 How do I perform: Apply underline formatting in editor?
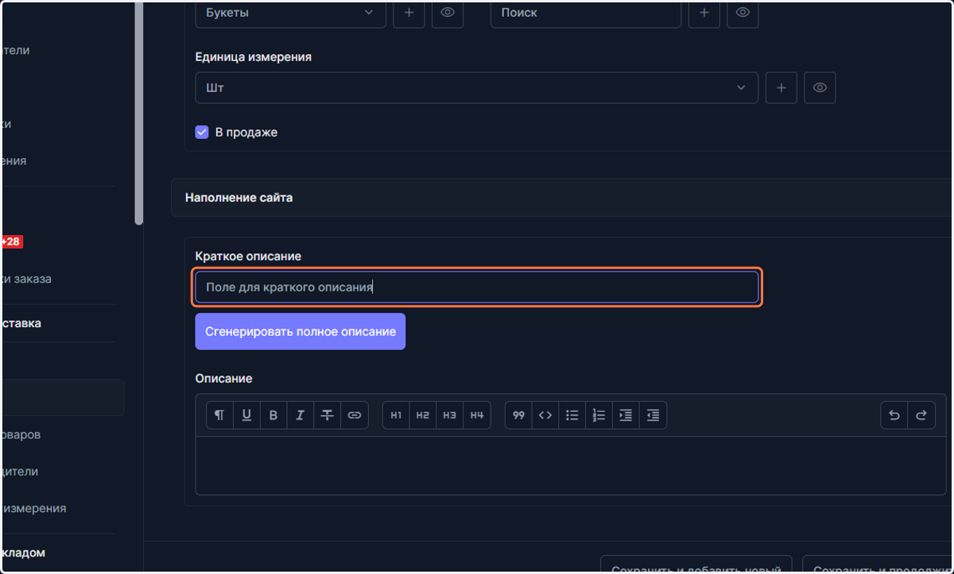pyautogui.click(x=246, y=415)
